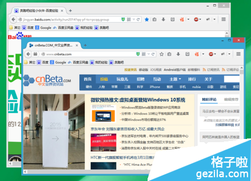Reload page in Baidu window
This screenshot has width=251, height=181.
[x=138, y=19]
